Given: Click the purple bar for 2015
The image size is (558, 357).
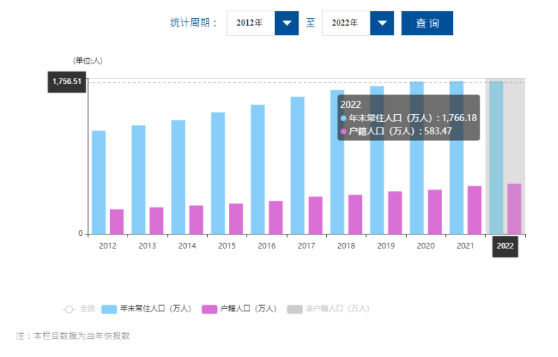Looking at the screenshot, I should pos(236,218).
